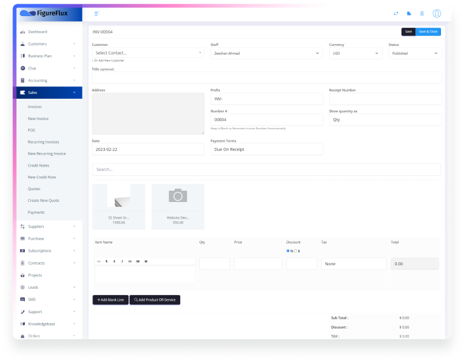
Task: Open the Customer Select Contact dropdown
Action: 148,53
